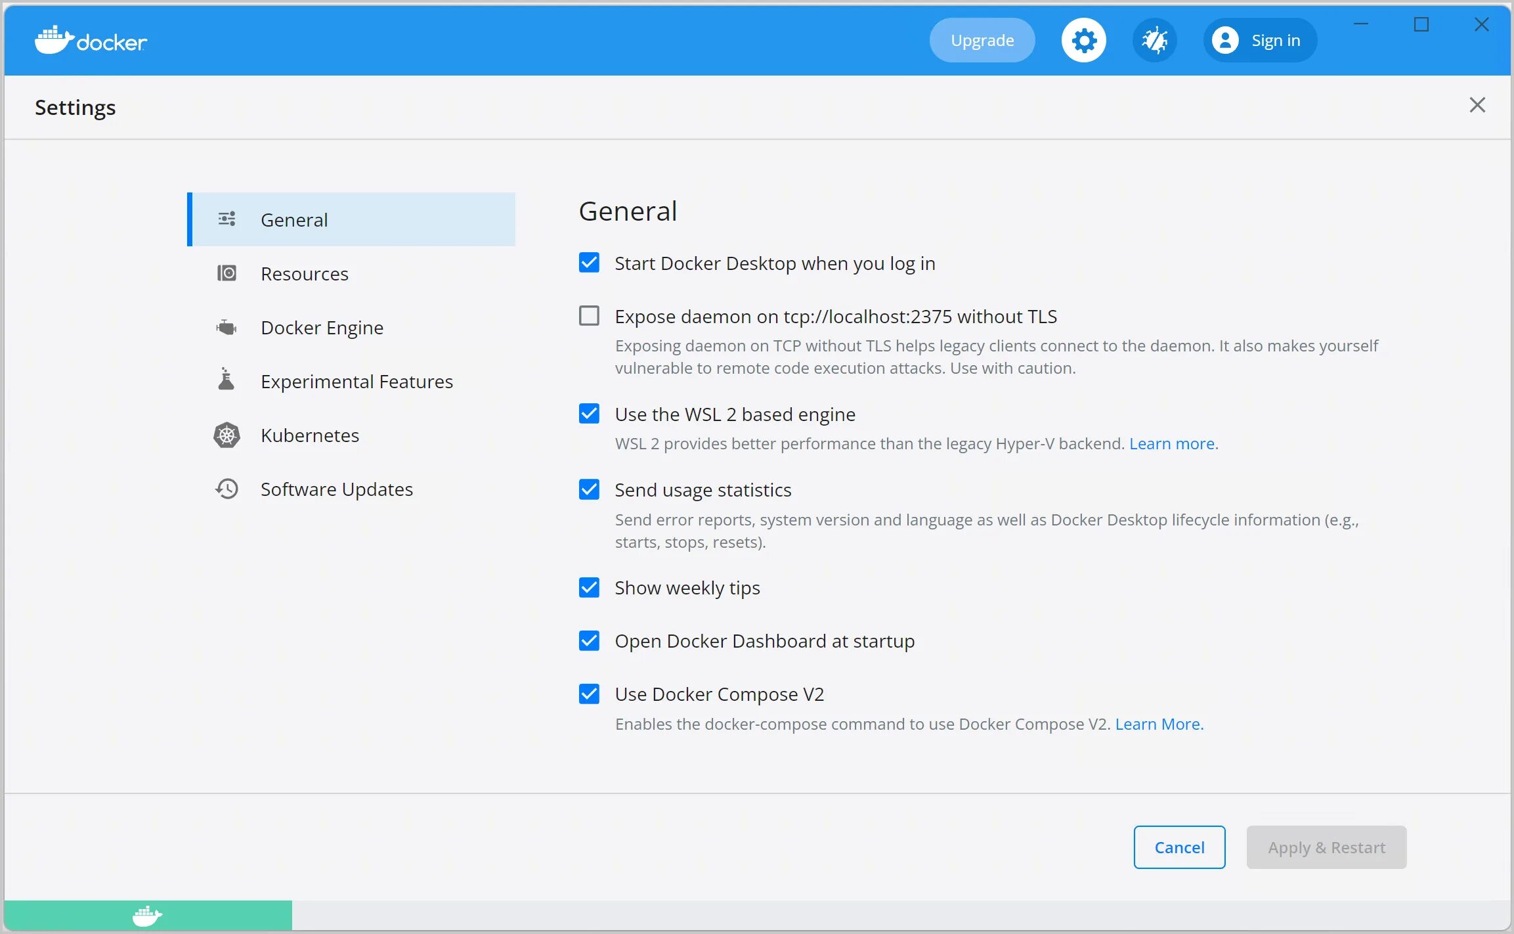Enable Expose daemon on tcp without TLS
The width and height of the screenshot is (1514, 934).
pos(589,316)
